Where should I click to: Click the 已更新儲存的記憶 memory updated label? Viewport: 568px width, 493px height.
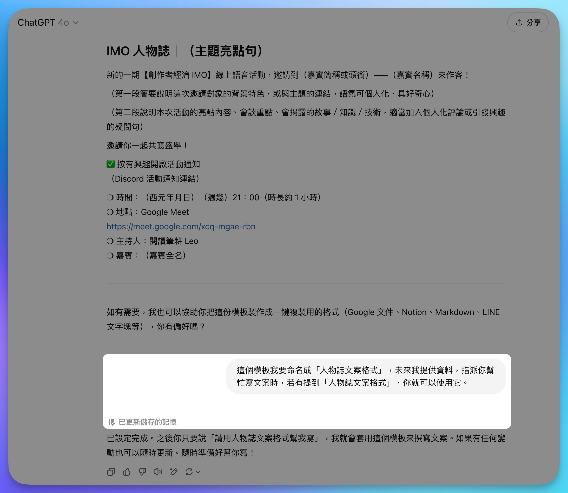[147, 422]
